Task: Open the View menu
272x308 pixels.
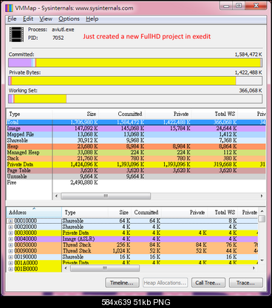Action: pyautogui.click(x=46, y=19)
